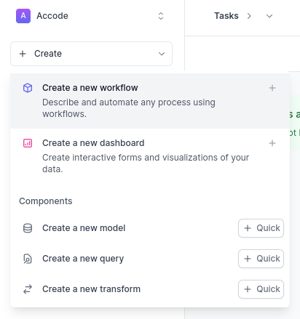Viewport: 300px width, 319px height.
Task: Click the query document search icon
Action: (28, 259)
